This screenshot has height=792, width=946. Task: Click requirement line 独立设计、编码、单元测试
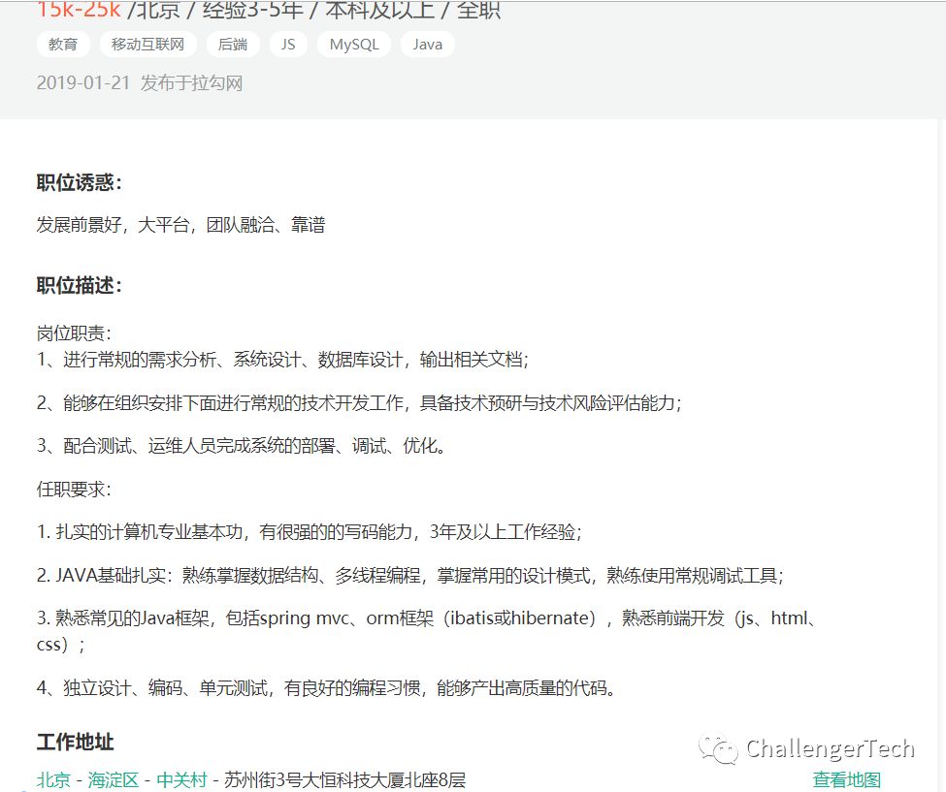(x=326, y=687)
